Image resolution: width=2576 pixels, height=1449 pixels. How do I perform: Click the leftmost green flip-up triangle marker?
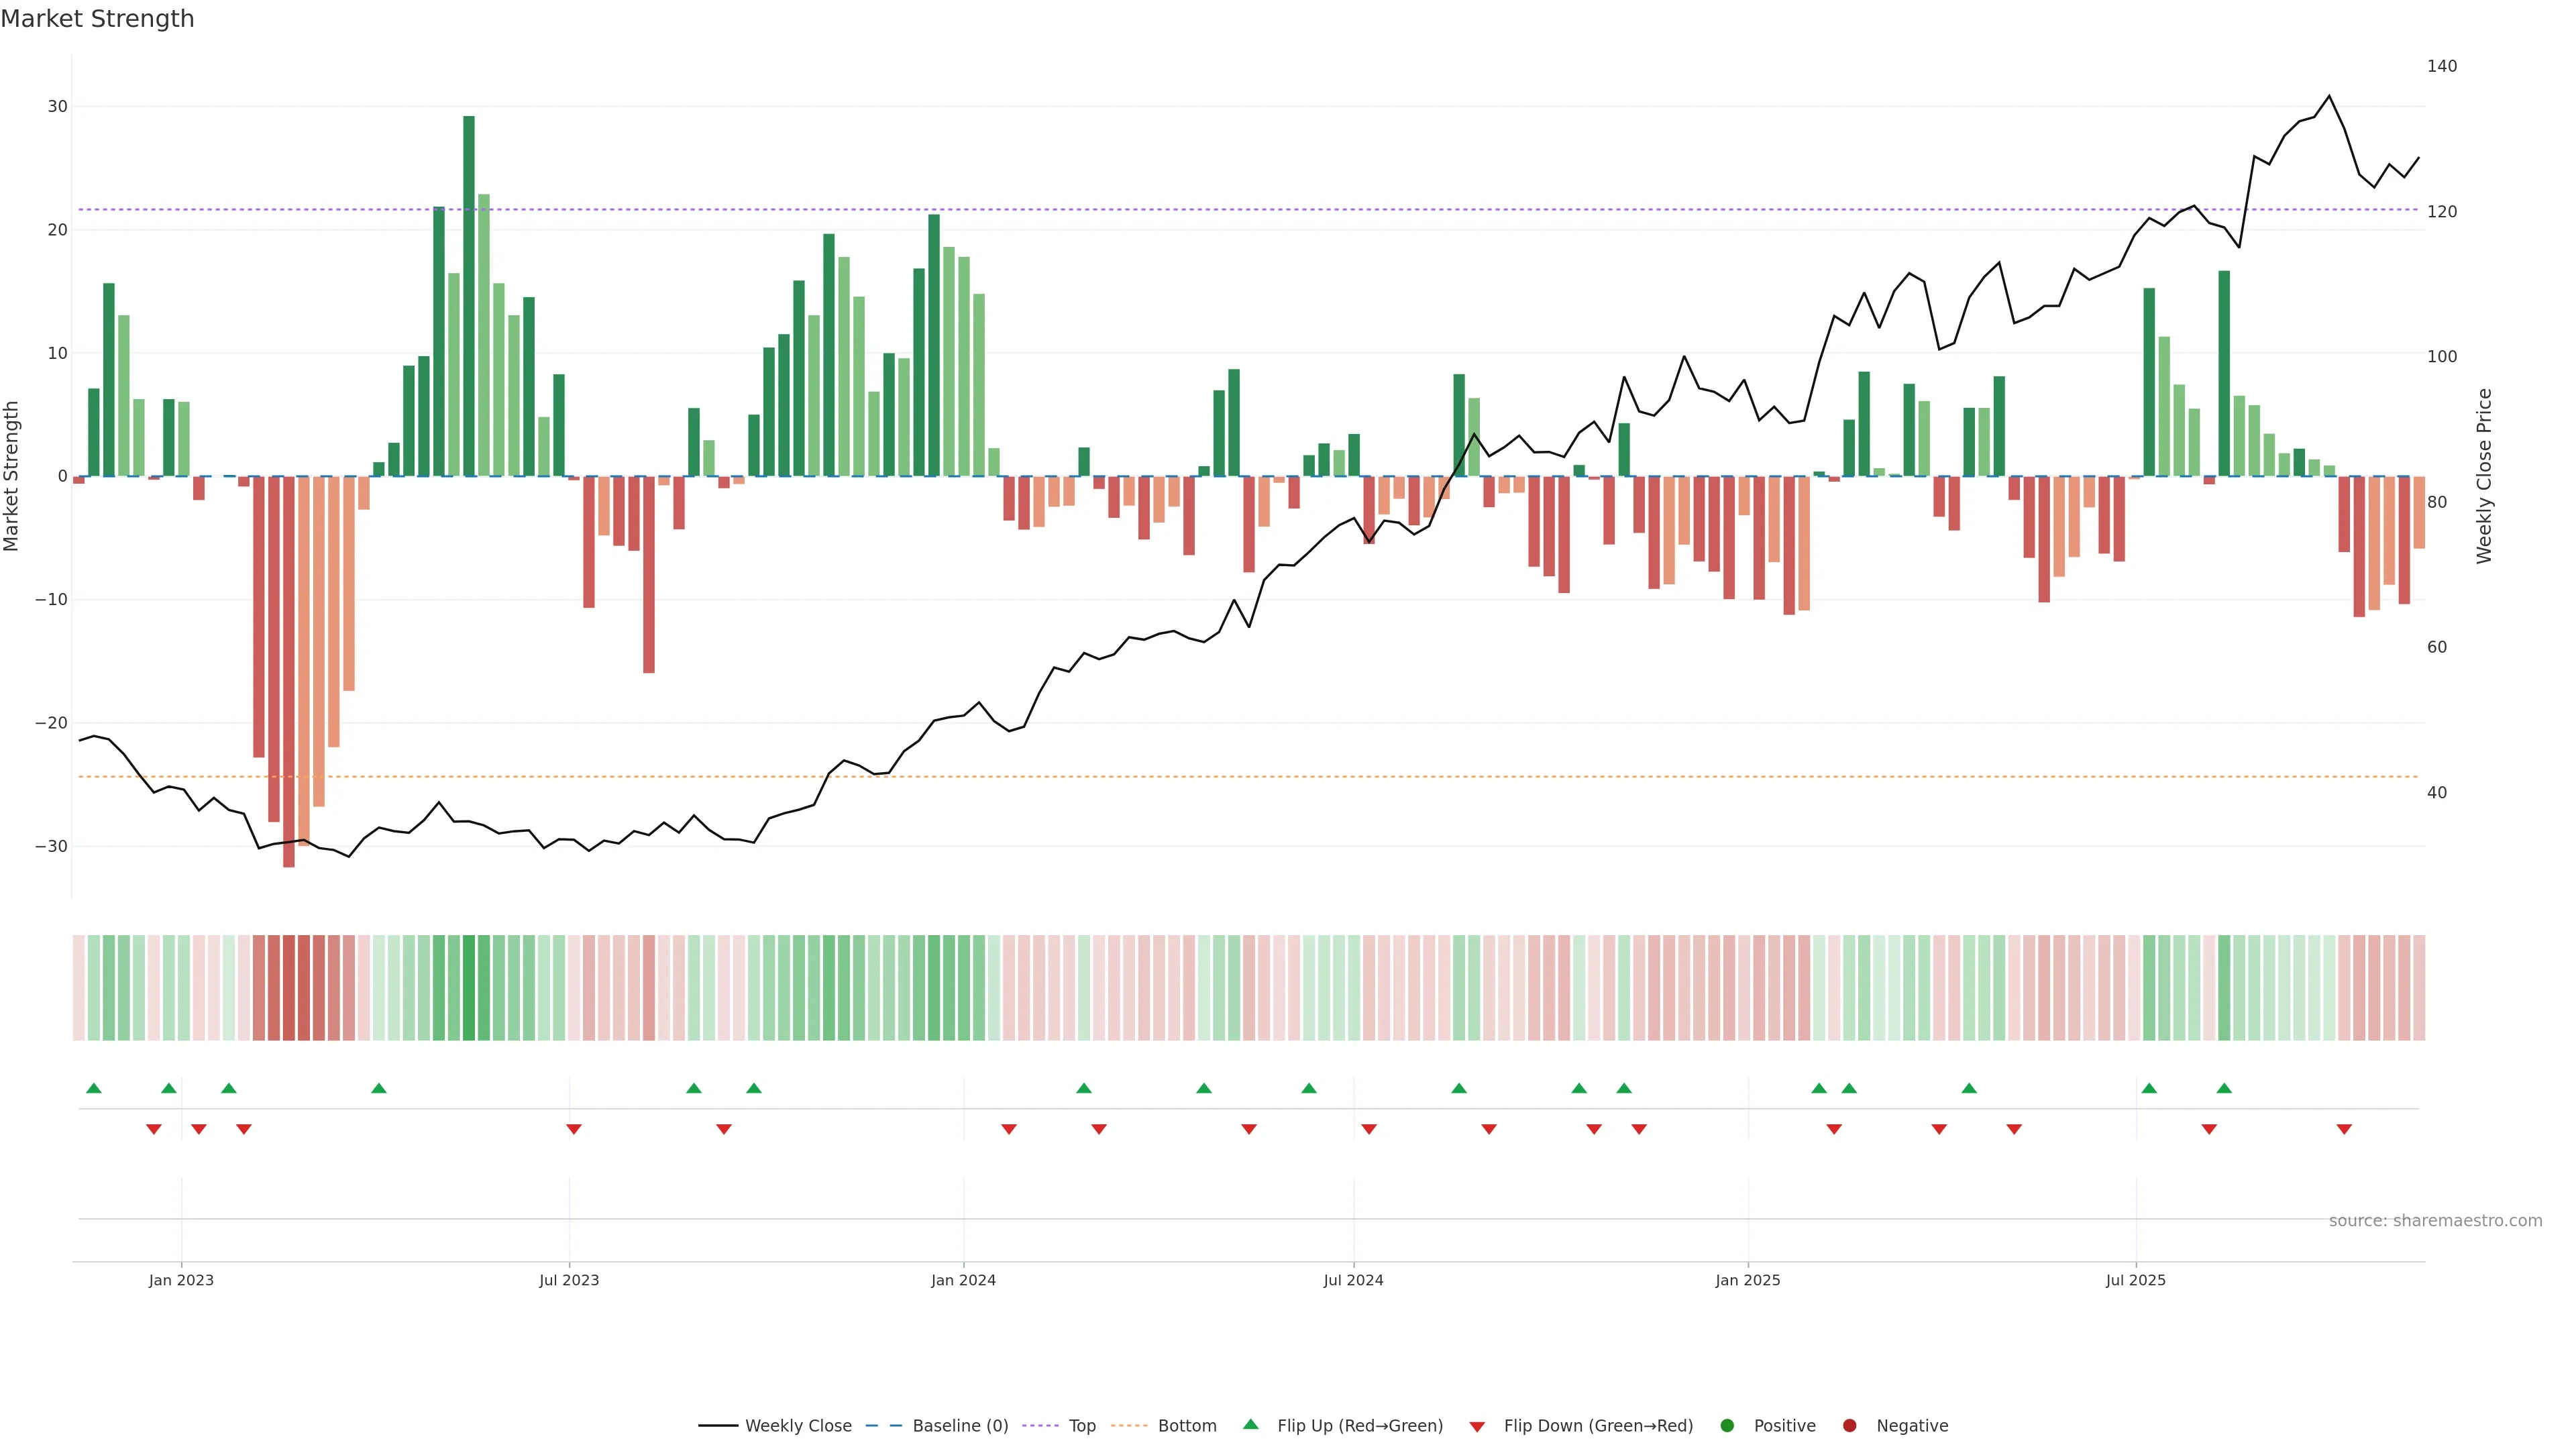[94, 1088]
